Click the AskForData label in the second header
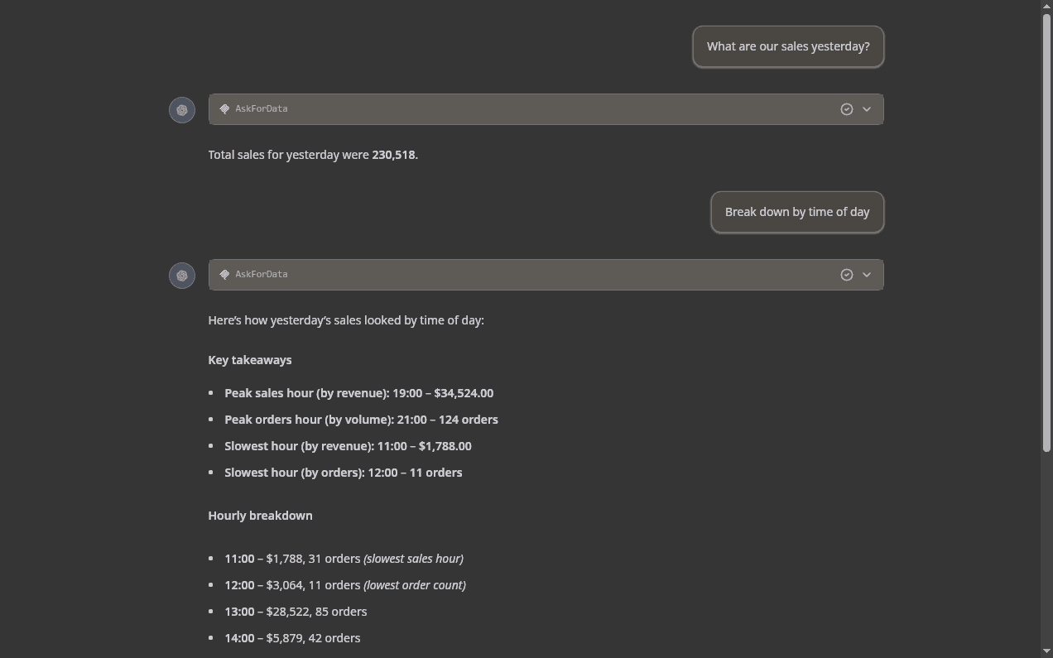The height and width of the screenshot is (658, 1053). [x=261, y=274]
